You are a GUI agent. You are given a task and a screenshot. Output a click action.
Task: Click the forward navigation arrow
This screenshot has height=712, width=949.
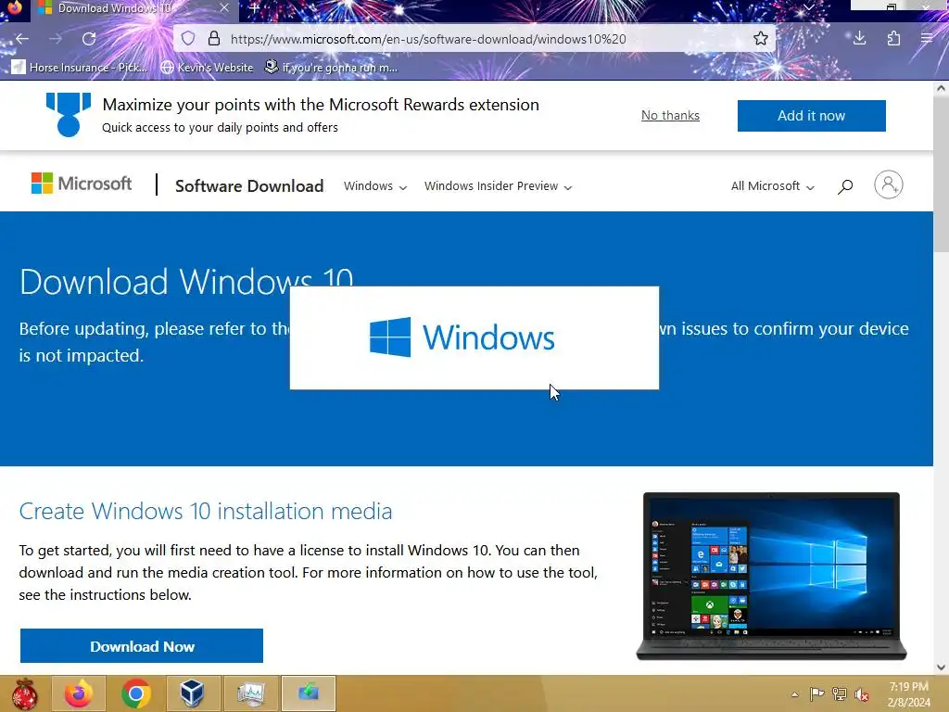tap(56, 39)
